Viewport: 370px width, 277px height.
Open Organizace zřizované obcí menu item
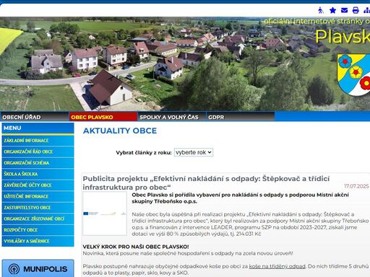[38, 219]
